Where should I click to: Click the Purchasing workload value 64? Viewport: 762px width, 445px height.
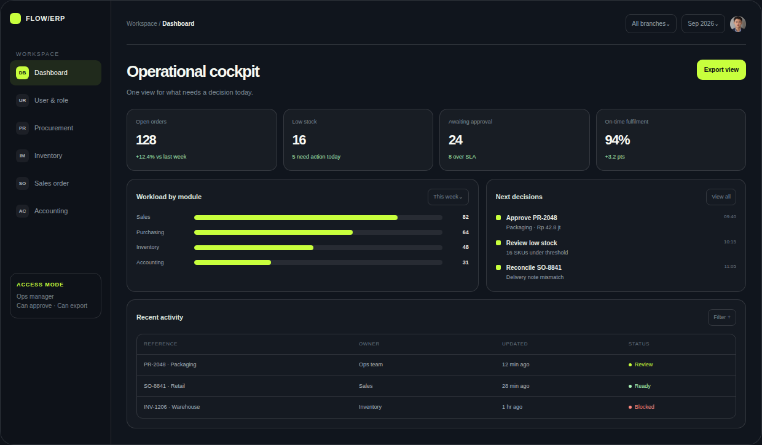[465, 232]
